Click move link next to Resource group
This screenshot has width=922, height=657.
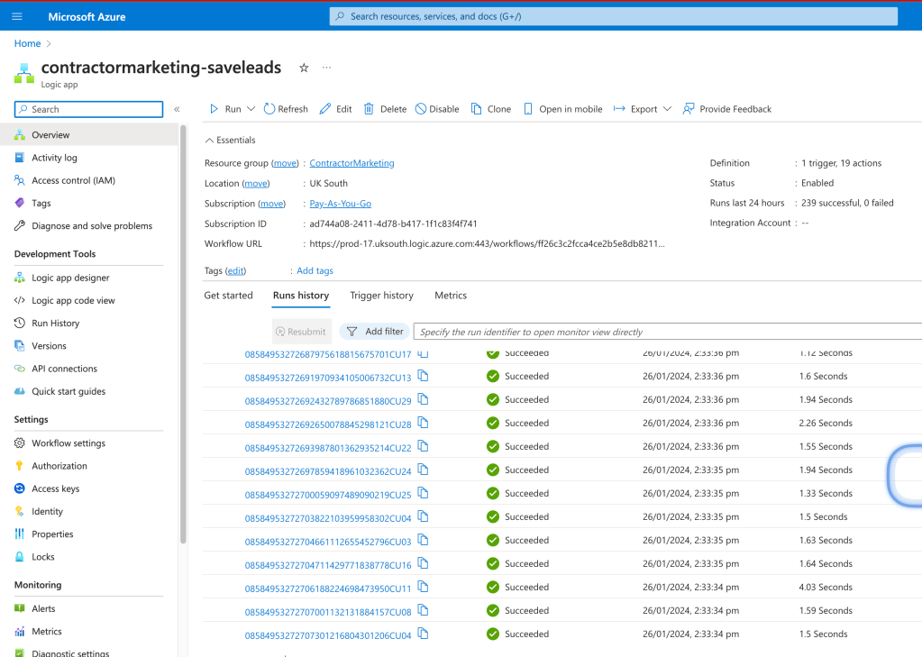point(285,163)
